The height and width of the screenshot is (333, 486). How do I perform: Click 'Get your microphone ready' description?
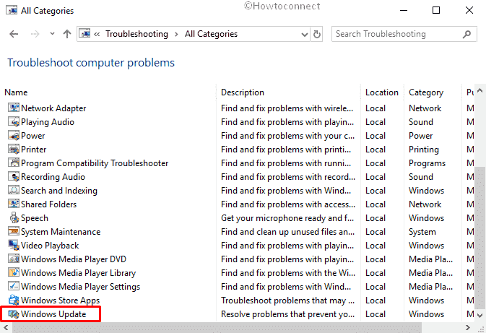(287, 218)
